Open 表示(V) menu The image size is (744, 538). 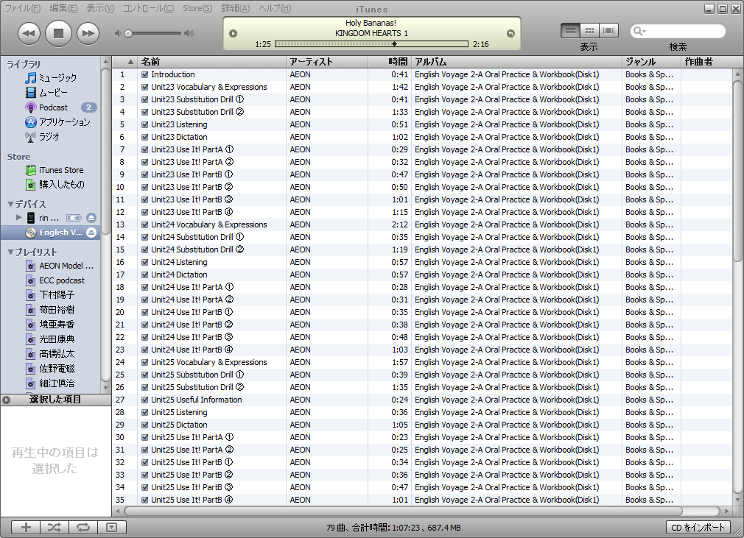[100, 8]
